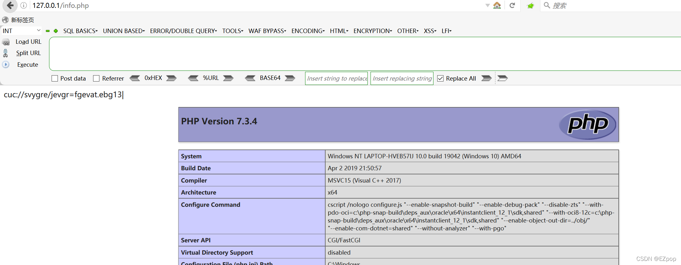The width and height of the screenshot is (681, 265).
Task: Click the new tab globe icon
Action: pyautogui.click(x=5, y=20)
